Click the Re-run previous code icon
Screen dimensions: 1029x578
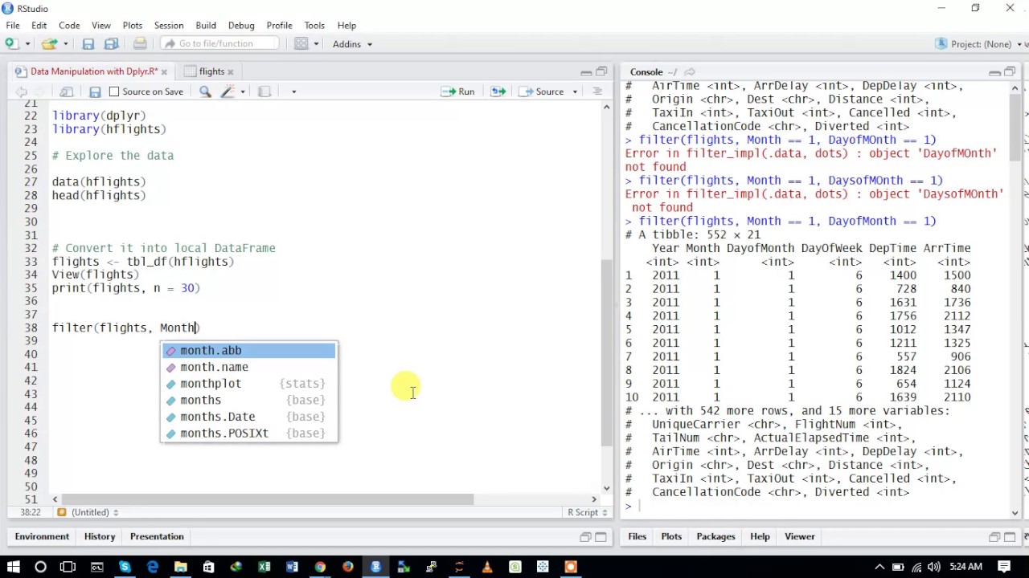point(498,92)
